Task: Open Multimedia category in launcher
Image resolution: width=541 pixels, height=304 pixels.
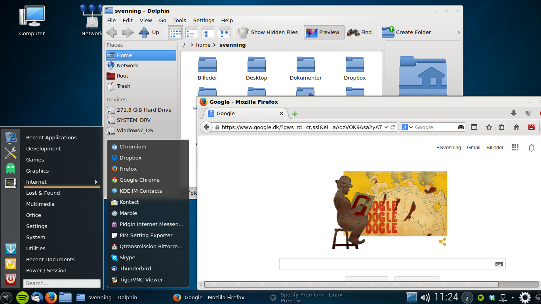Action: pos(40,204)
